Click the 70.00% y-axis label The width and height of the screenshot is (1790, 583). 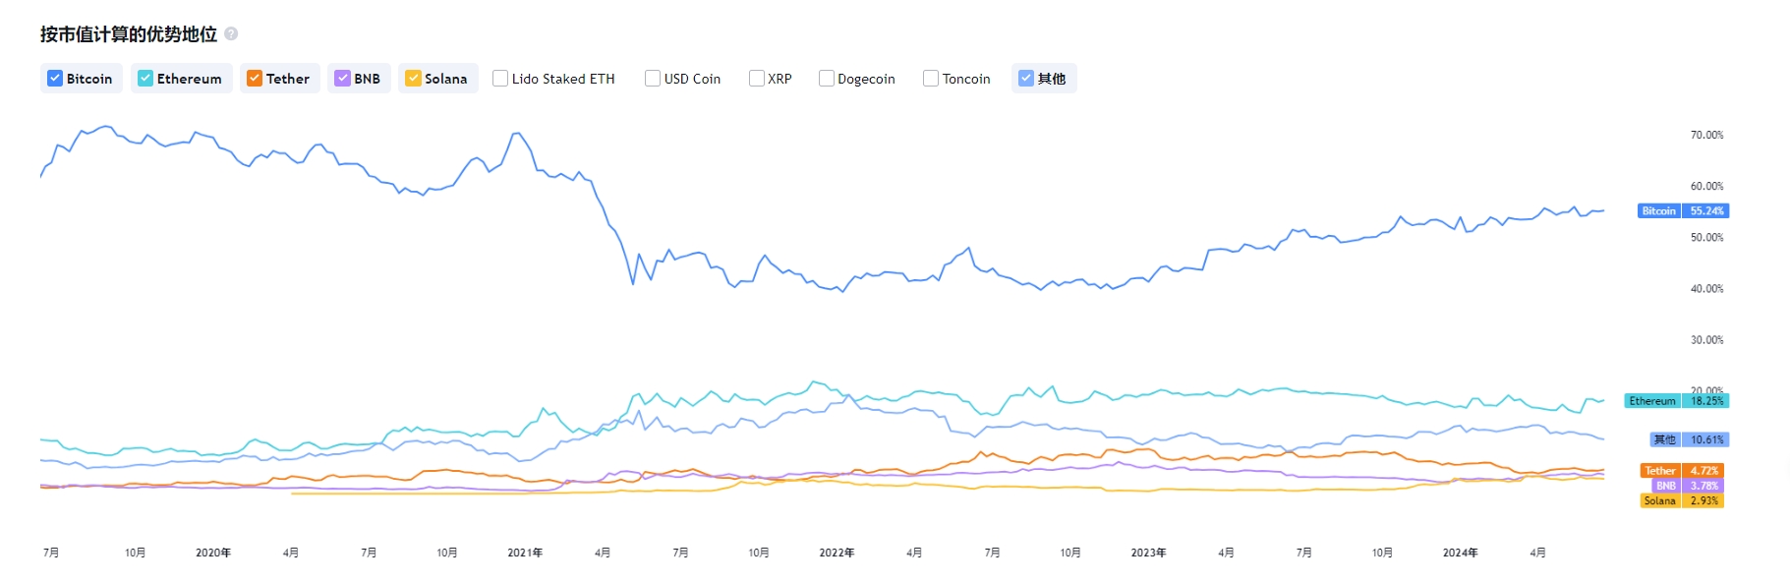(1706, 135)
